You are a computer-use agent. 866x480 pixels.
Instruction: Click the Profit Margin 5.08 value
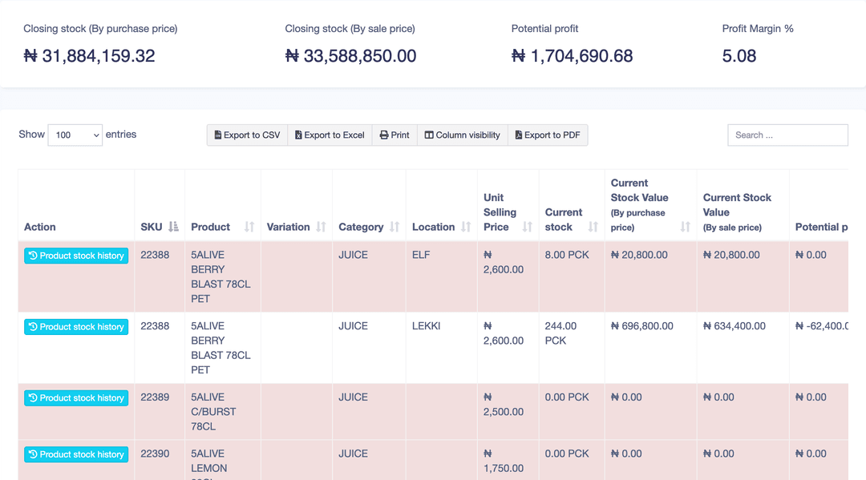click(739, 56)
